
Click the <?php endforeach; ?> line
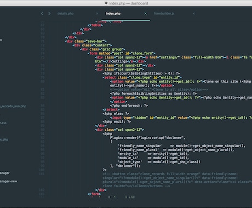[x=129, y=106]
